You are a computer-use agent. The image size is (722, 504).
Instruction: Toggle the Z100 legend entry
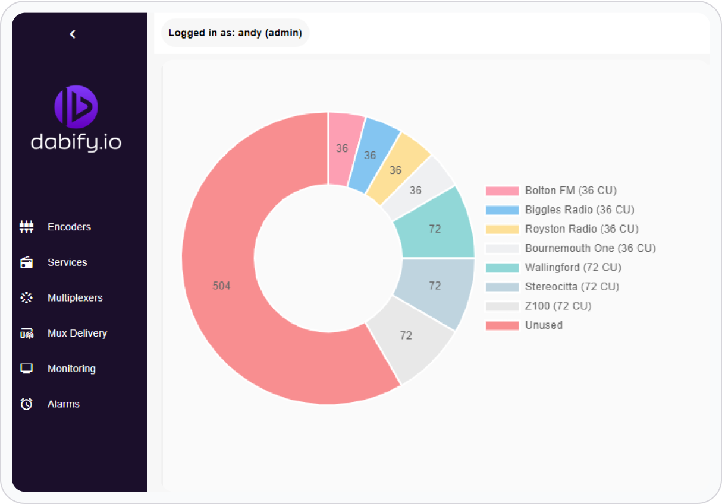click(x=558, y=306)
